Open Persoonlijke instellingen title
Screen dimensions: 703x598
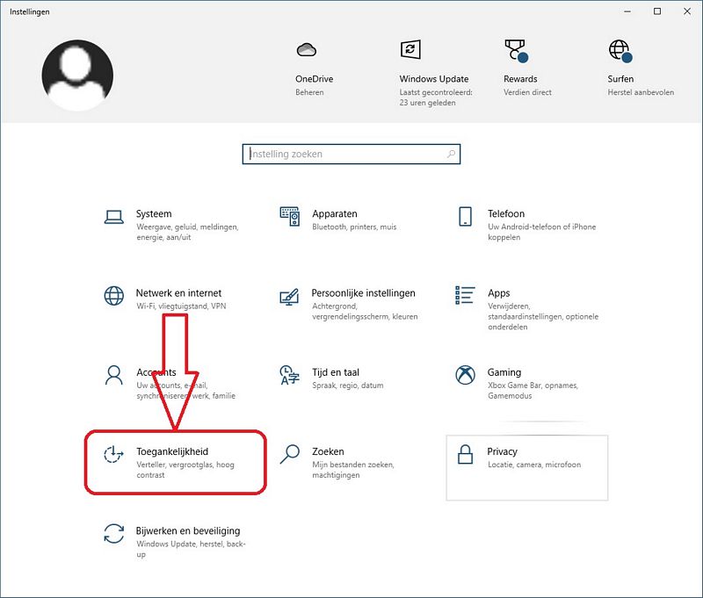click(x=363, y=293)
